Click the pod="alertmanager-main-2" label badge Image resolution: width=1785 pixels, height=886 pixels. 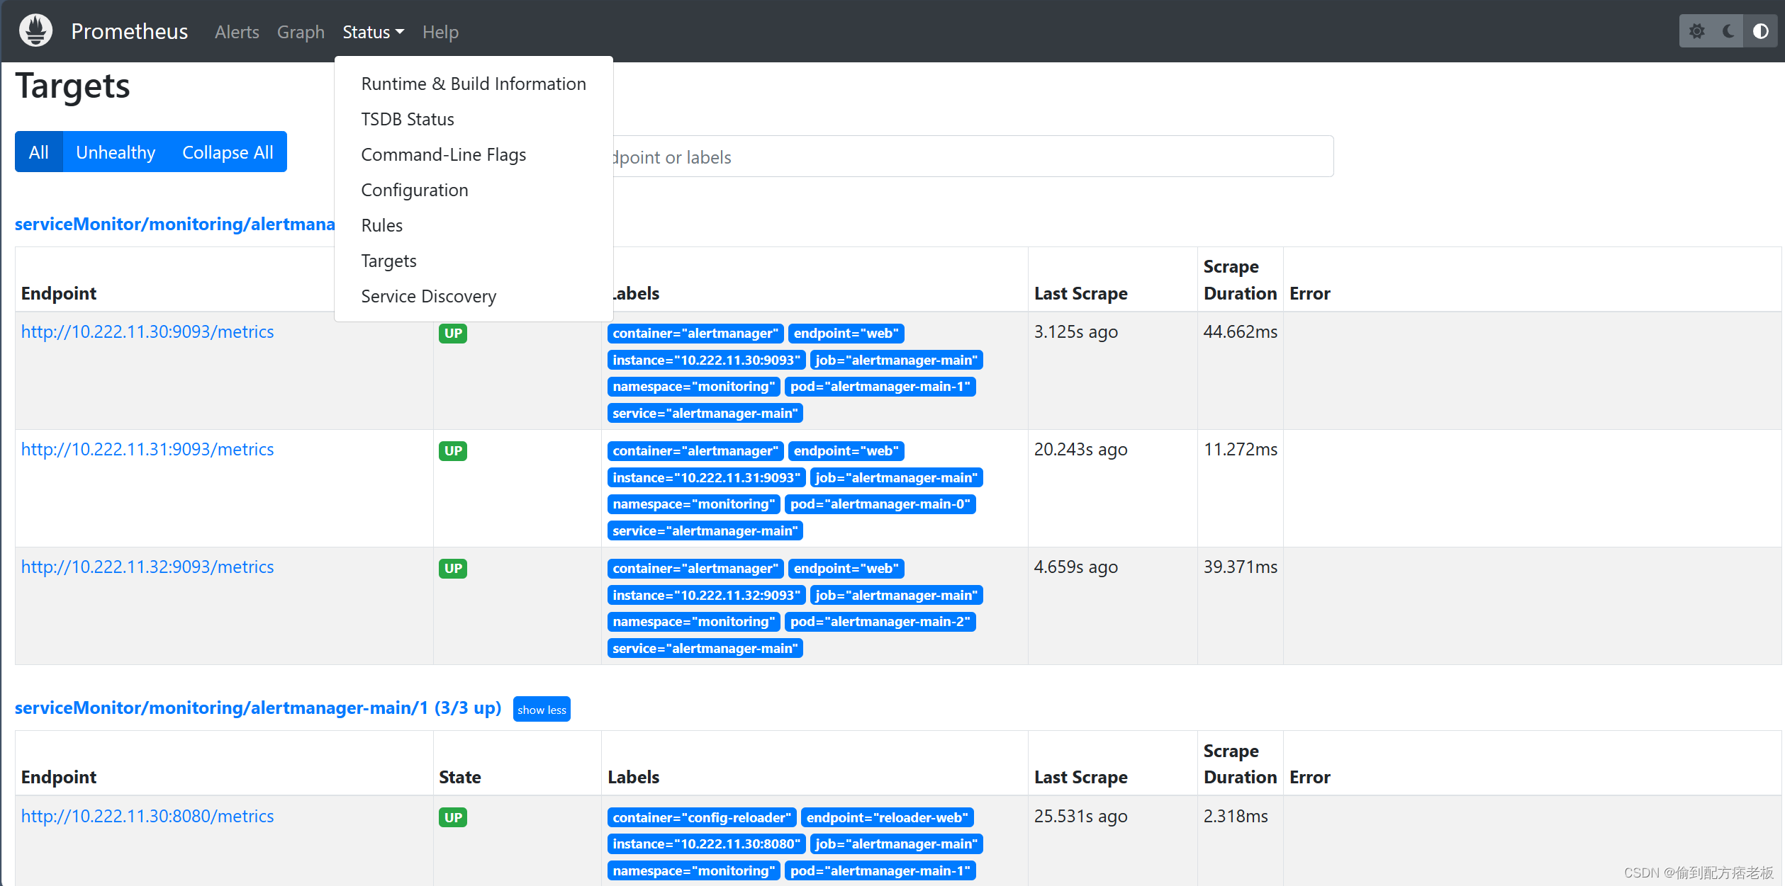point(880,621)
